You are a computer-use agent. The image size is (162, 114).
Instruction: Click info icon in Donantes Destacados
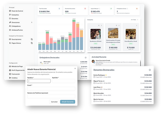point(150,70)
